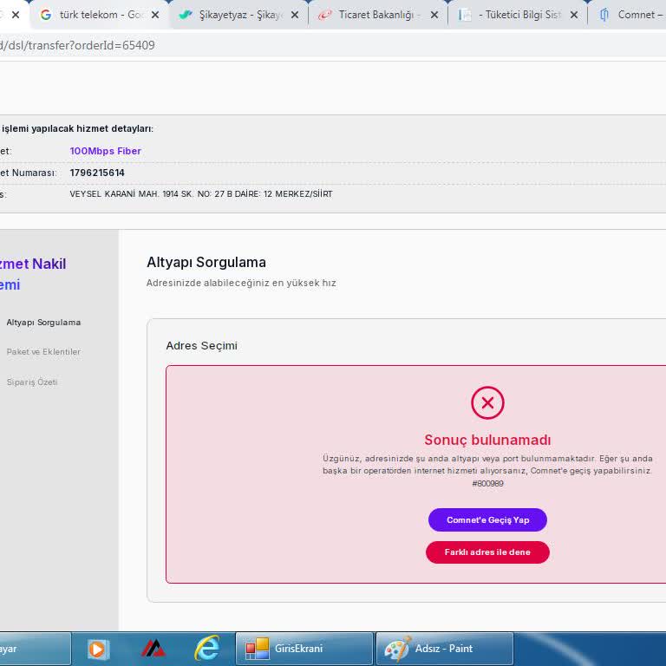Select the error code #800989
The image size is (666, 666).
[487, 484]
